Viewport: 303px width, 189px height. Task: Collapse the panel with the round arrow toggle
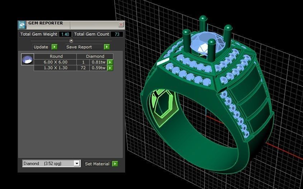(71, 41)
